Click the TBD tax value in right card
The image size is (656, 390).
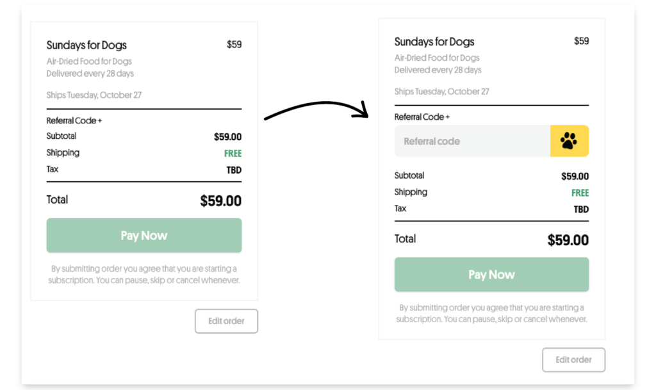[581, 209]
